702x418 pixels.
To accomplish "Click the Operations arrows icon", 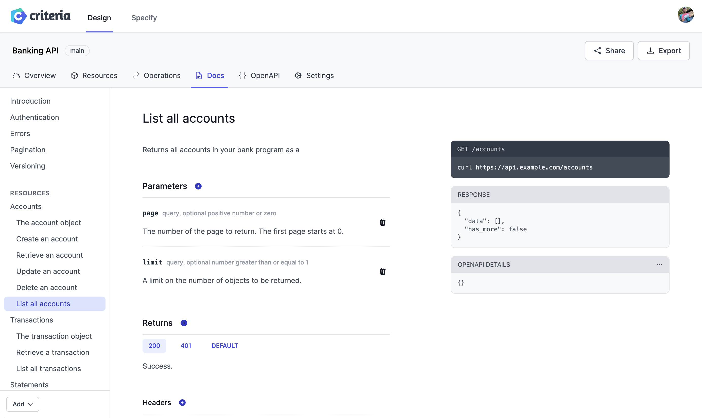I will pyautogui.click(x=135, y=76).
